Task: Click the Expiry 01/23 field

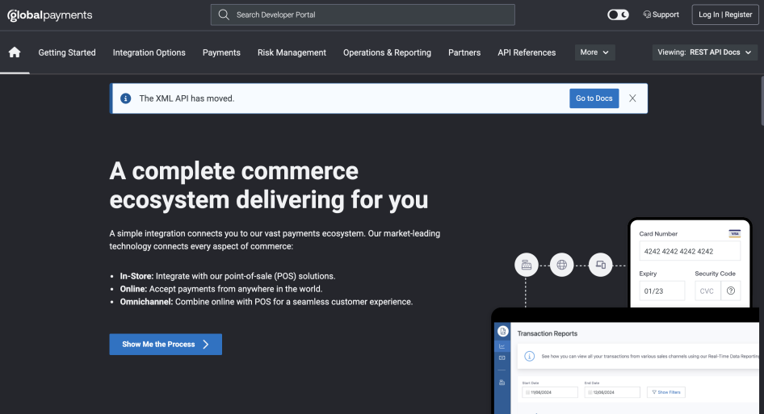Action: coord(661,291)
